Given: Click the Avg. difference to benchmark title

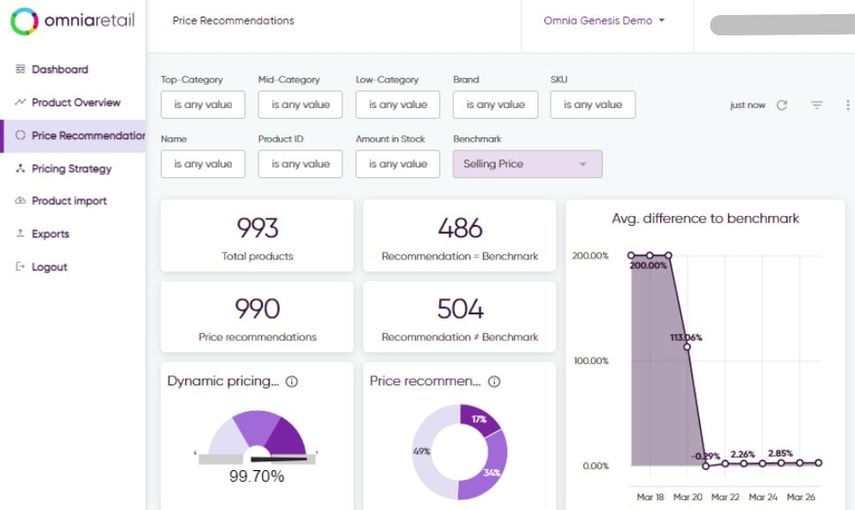Looking at the screenshot, I should point(705,219).
